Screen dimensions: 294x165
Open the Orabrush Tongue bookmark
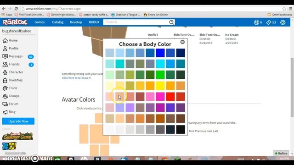click(125, 15)
